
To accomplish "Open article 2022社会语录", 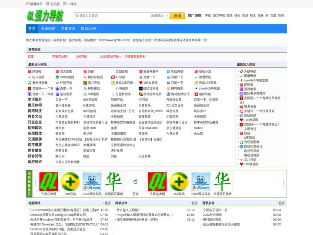I will pos(212,215).
